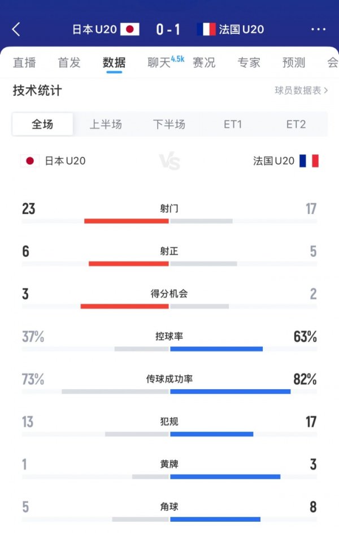Select the 全场 full match stats

[x=42, y=124]
